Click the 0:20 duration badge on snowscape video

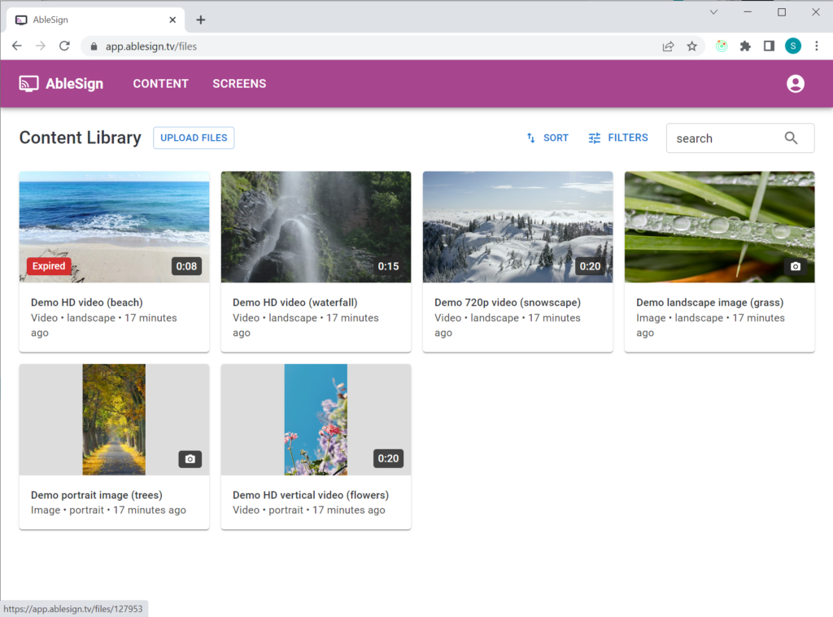tap(590, 266)
